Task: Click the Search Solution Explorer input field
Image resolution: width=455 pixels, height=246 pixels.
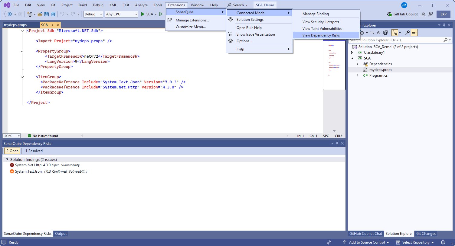Action: [396, 40]
